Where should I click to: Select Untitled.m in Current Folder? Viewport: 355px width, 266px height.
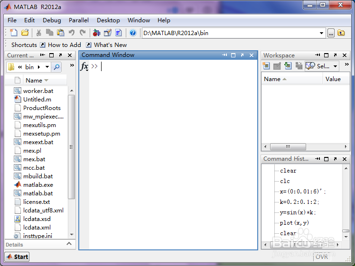(x=37, y=99)
